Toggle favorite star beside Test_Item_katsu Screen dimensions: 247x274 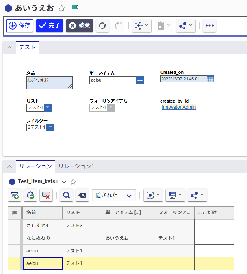pos(73,182)
